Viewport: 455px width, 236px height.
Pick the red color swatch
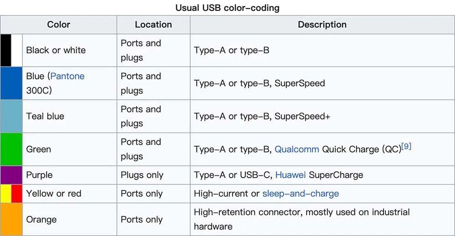pyautogui.click(x=17, y=194)
